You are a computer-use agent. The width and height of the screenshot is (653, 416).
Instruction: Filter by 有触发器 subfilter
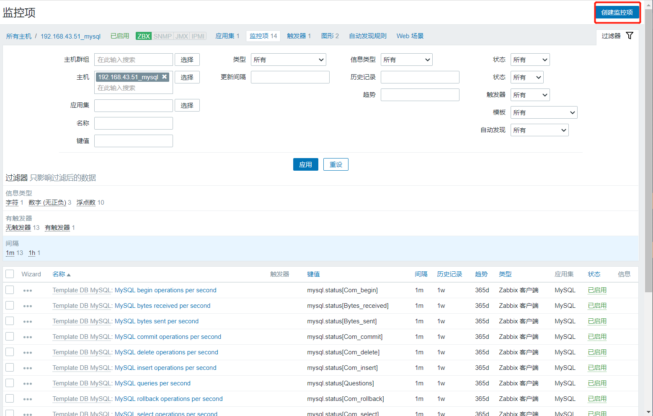coord(57,228)
